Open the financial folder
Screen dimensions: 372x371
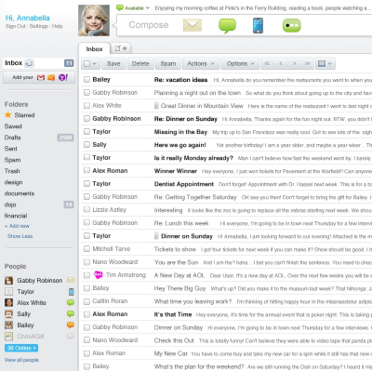click(16, 216)
